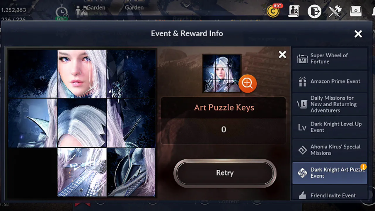Screen dimensions: 375x211
Task: Open the crossed sword and axe icon
Action: pyautogui.click(x=335, y=11)
